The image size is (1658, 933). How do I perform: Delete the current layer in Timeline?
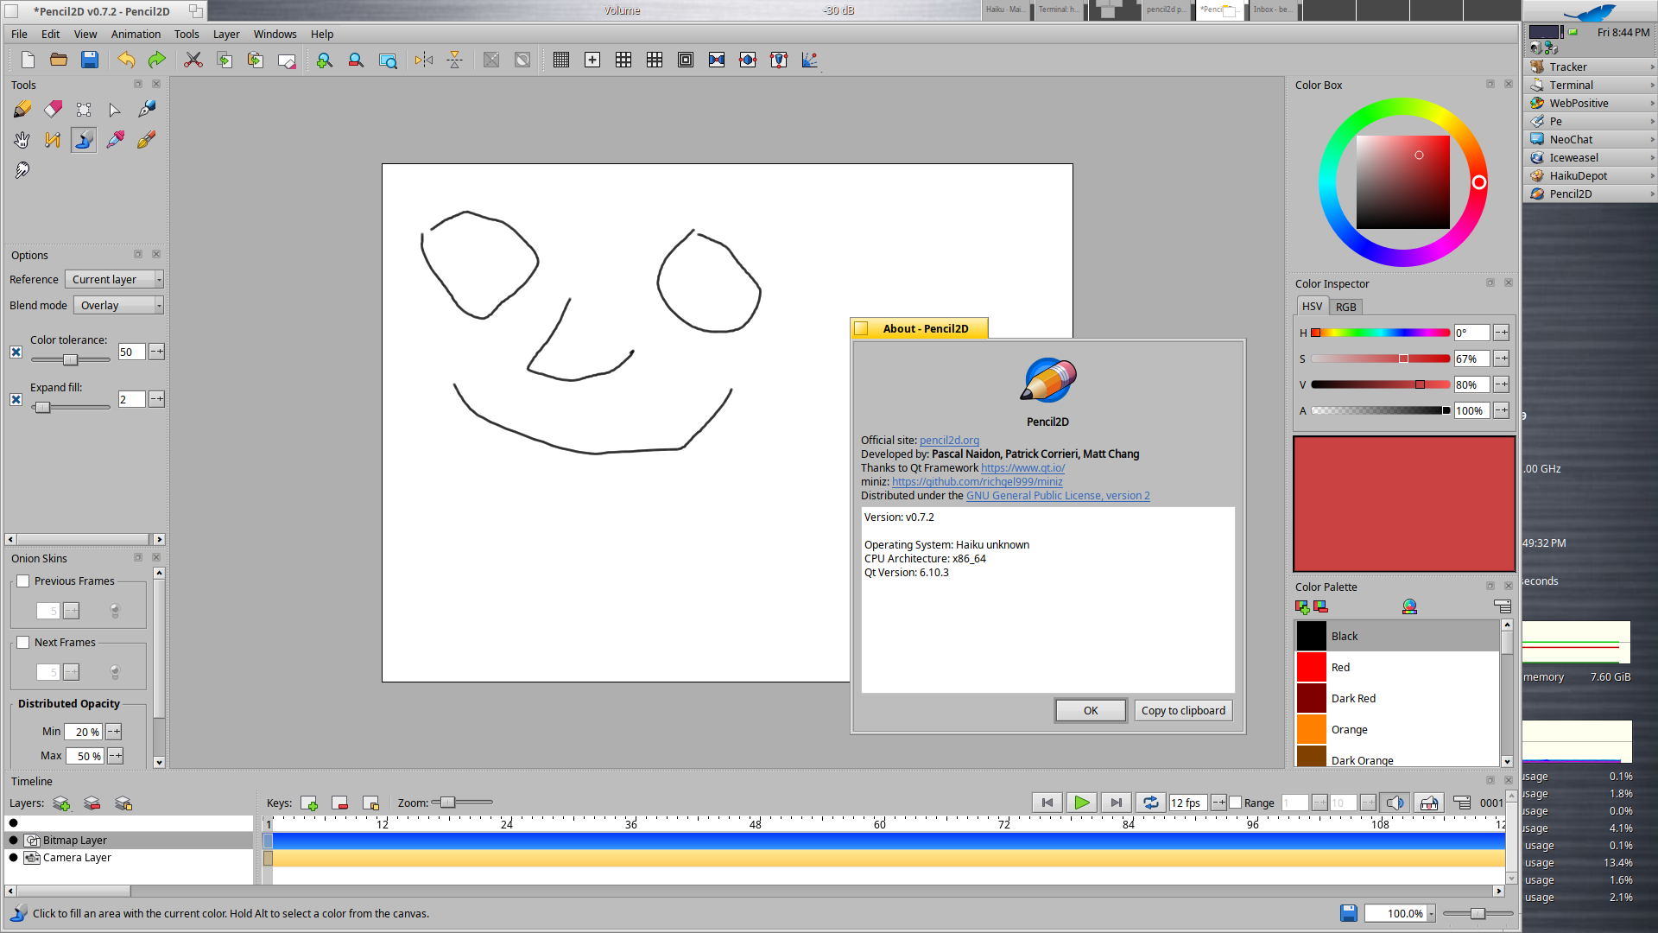point(92,803)
